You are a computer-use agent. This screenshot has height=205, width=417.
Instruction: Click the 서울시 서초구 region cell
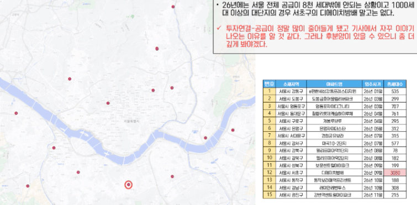click(291, 173)
